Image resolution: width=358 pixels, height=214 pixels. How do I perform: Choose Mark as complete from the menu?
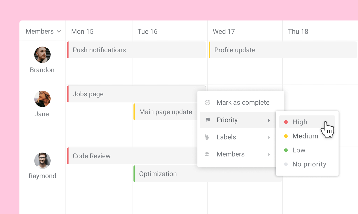pyautogui.click(x=243, y=102)
